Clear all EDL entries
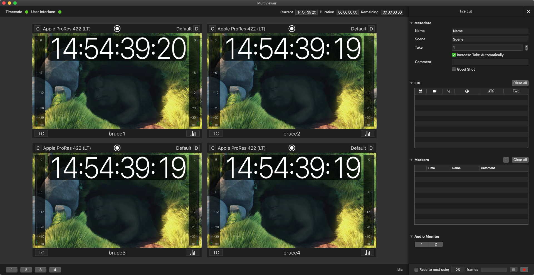 pyautogui.click(x=520, y=83)
